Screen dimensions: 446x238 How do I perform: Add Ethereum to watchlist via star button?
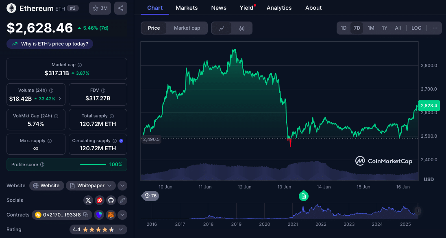[100, 8]
